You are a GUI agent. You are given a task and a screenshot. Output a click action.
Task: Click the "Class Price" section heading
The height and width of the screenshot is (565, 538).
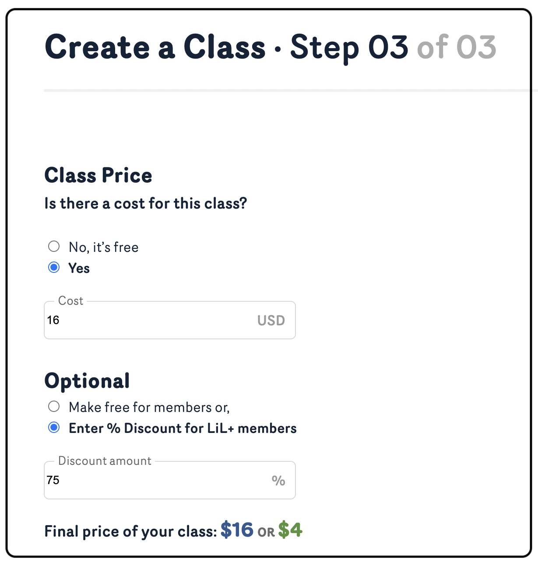click(98, 175)
